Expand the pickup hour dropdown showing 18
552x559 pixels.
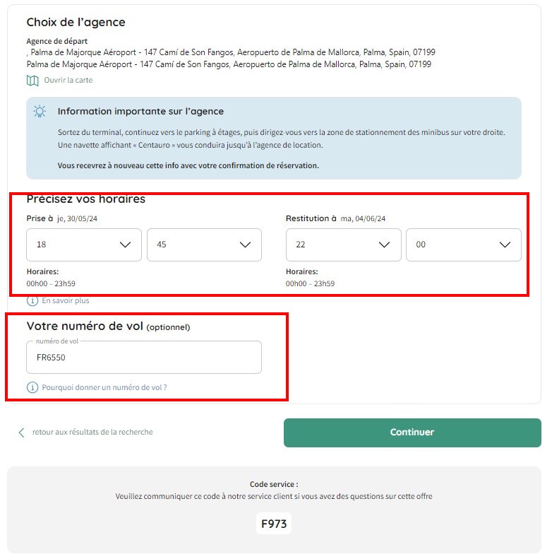84,245
